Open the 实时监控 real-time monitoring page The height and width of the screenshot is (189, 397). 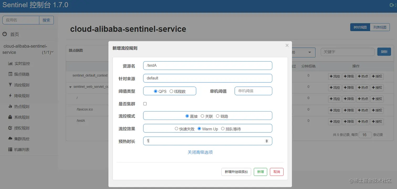[22, 64]
